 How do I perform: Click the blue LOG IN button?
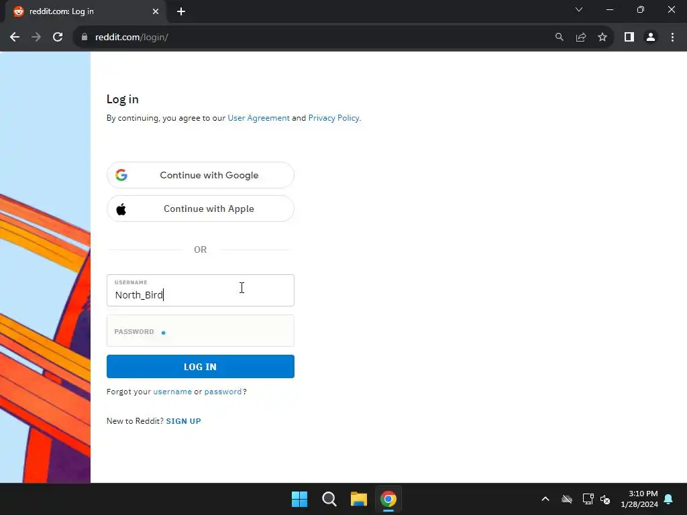(x=200, y=367)
